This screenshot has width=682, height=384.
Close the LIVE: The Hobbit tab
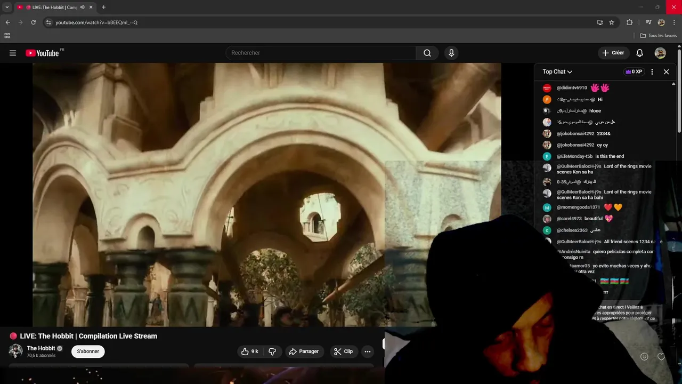[91, 7]
